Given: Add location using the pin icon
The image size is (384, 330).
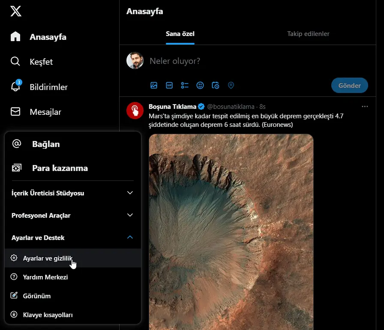Looking at the screenshot, I should pyautogui.click(x=231, y=85).
